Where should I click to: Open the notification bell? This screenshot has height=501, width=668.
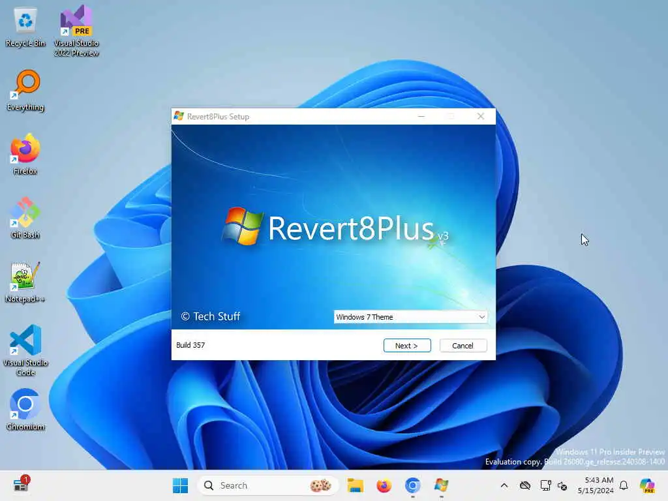624,485
